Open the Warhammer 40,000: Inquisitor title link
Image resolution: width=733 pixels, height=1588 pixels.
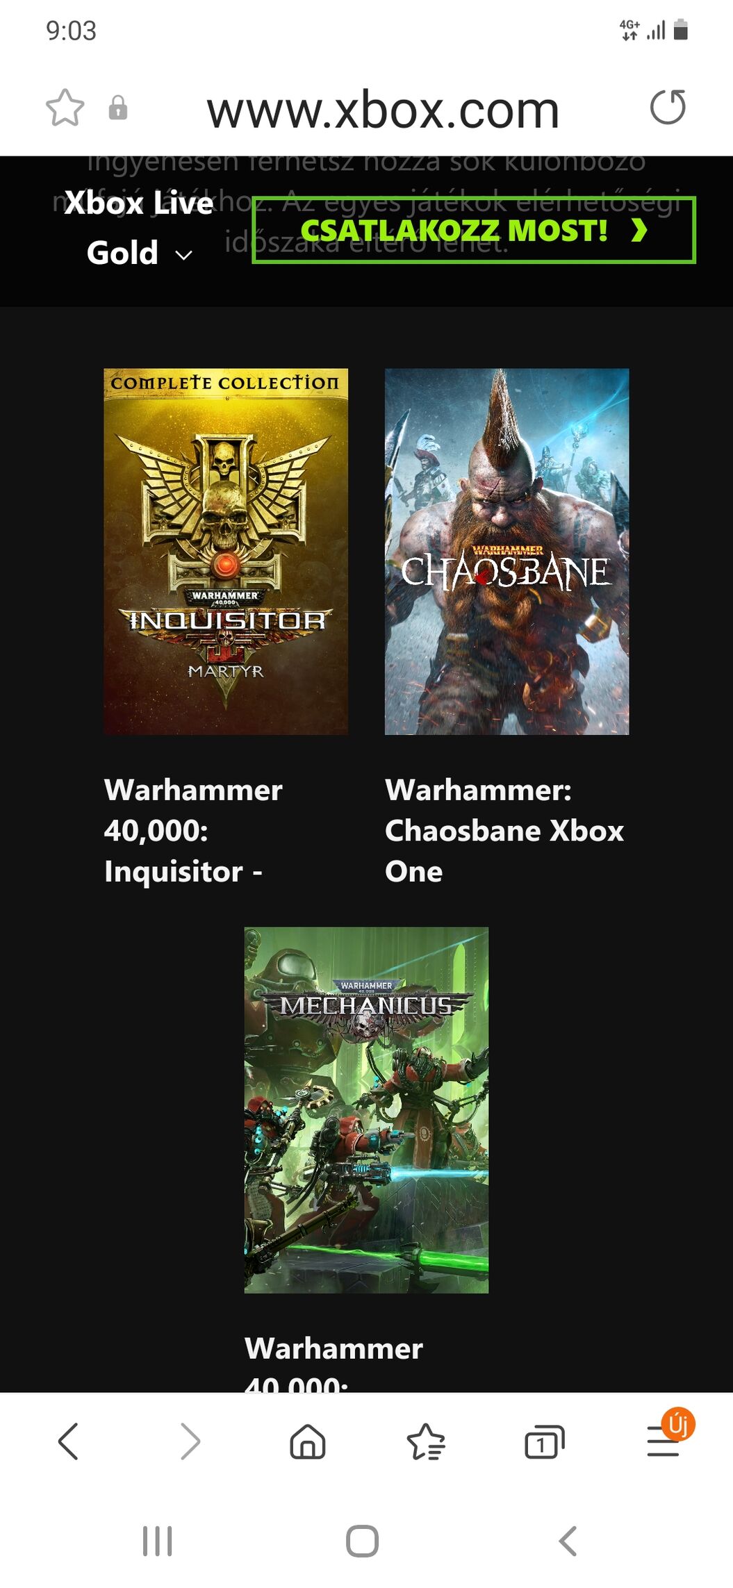[x=193, y=831]
